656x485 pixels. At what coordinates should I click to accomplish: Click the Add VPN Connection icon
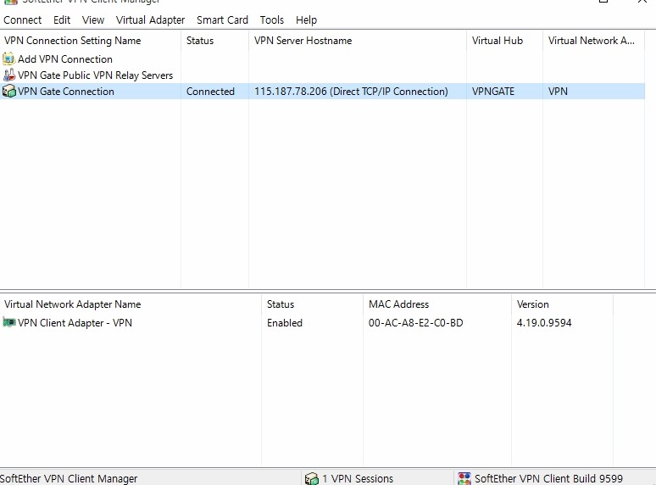(x=8, y=59)
